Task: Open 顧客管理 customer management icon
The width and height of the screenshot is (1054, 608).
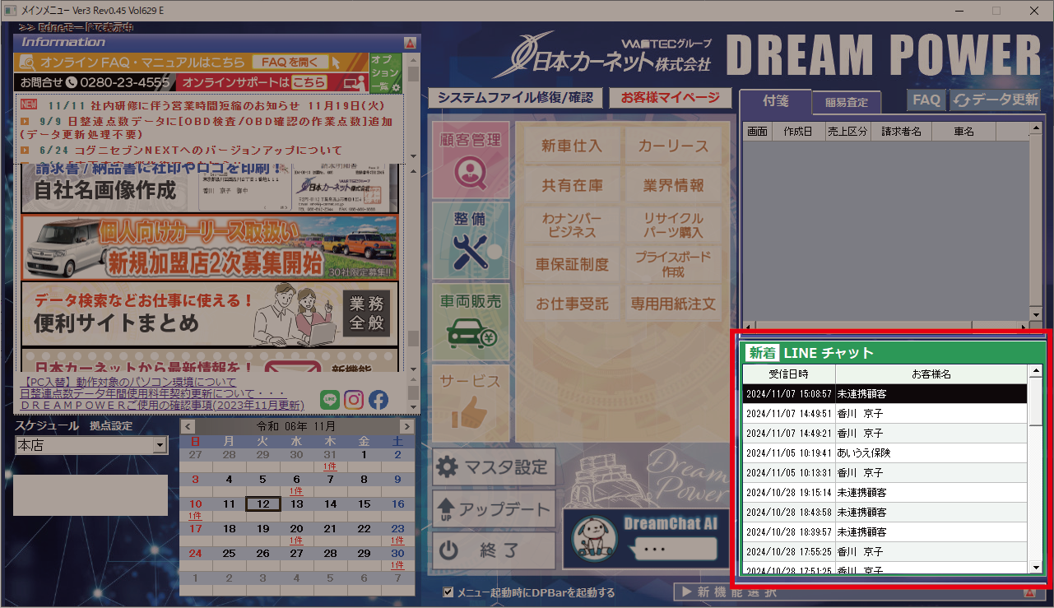Action: tap(470, 160)
